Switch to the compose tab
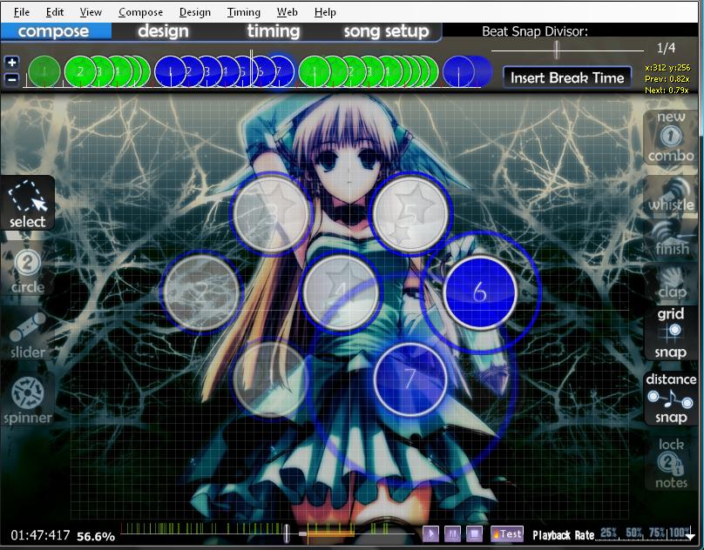The image size is (704, 550). point(56,31)
